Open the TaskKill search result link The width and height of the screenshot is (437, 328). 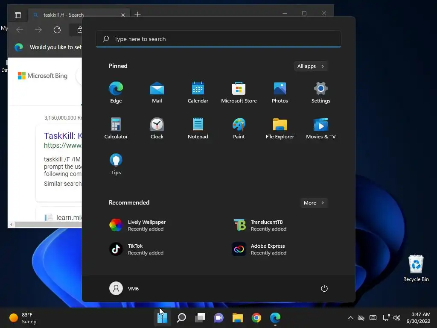tap(63, 136)
